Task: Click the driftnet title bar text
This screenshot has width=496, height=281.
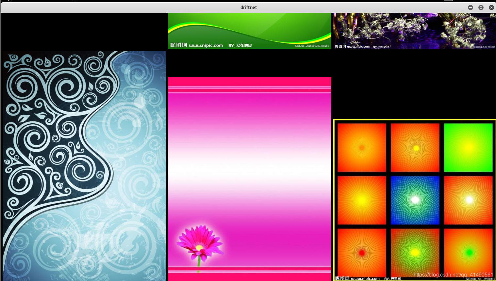Action: pos(249,7)
